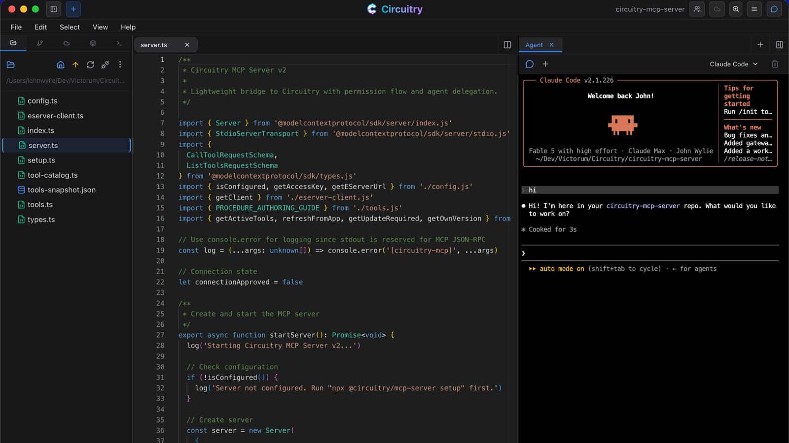Screen dimensions: 789x443
Task: Add a new tab in right panel
Action: [x=760, y=45]
